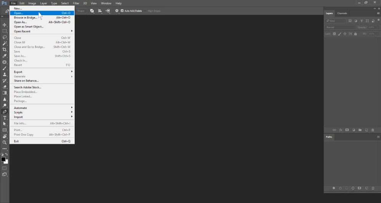The image size is (381, 203).
Task: Select the Eraser tool
Action: coord(4,87)
